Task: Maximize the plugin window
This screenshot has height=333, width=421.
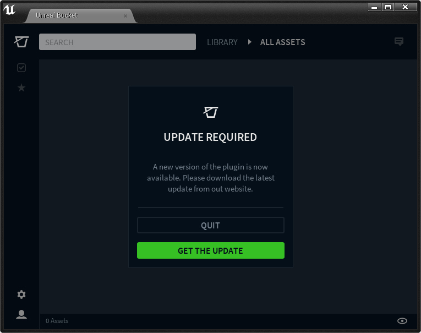Action: pyautogui.click(x=388, y=7)
